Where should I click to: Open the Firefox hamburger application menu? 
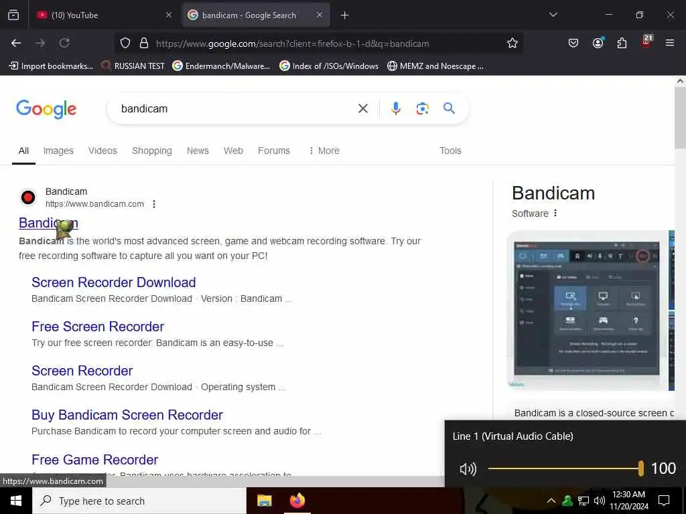pyautogui.click(x=670, y=43)
